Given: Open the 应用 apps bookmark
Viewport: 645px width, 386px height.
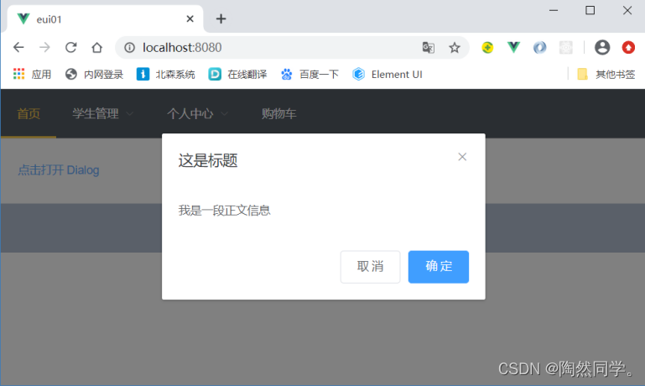Looking at the screenshot, I should point(32,75).
